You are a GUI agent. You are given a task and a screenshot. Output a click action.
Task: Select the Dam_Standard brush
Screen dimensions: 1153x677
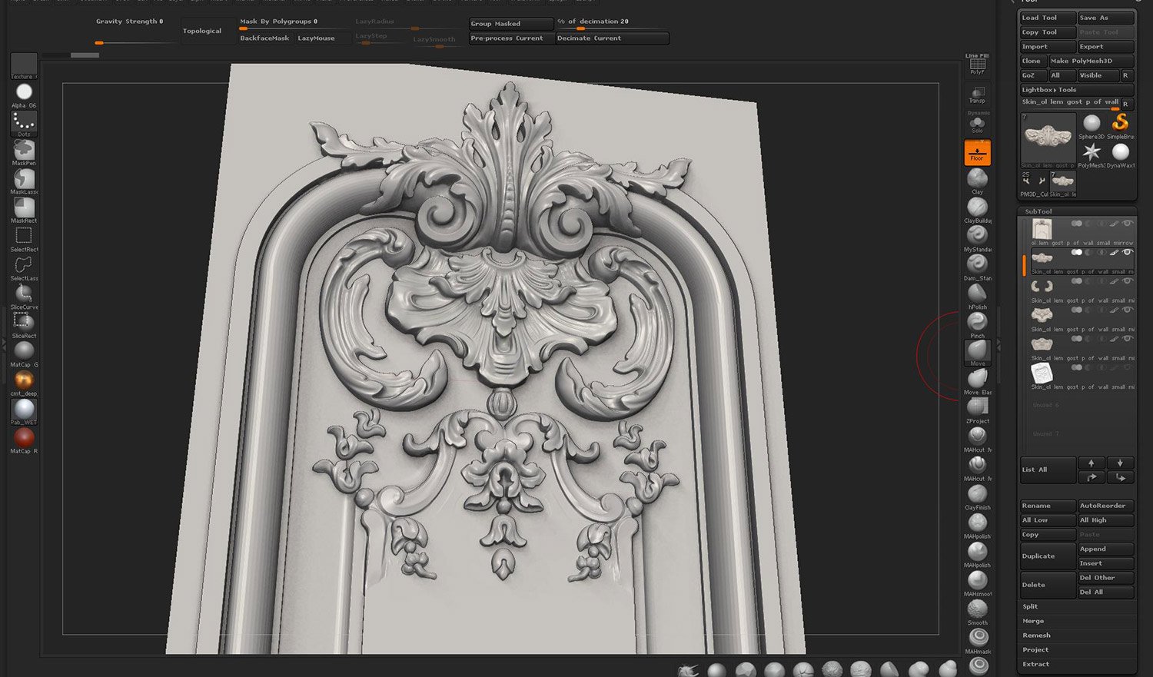click(977, 267)
